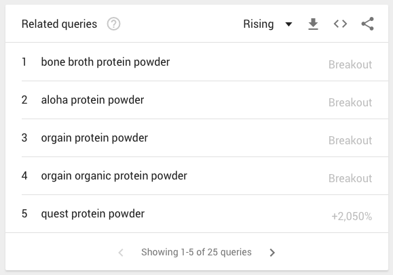Open query aloha protein powder
393x275 pixels.
pyautogui.click(x=92, y=100)
